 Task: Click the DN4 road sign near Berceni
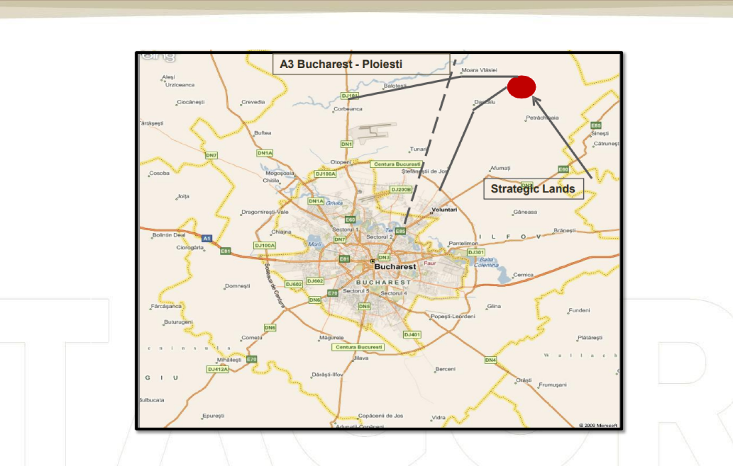tap(490, 360)
